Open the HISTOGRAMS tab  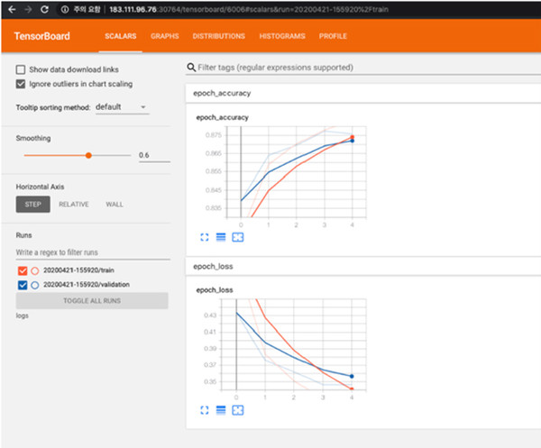pos(280,36)
